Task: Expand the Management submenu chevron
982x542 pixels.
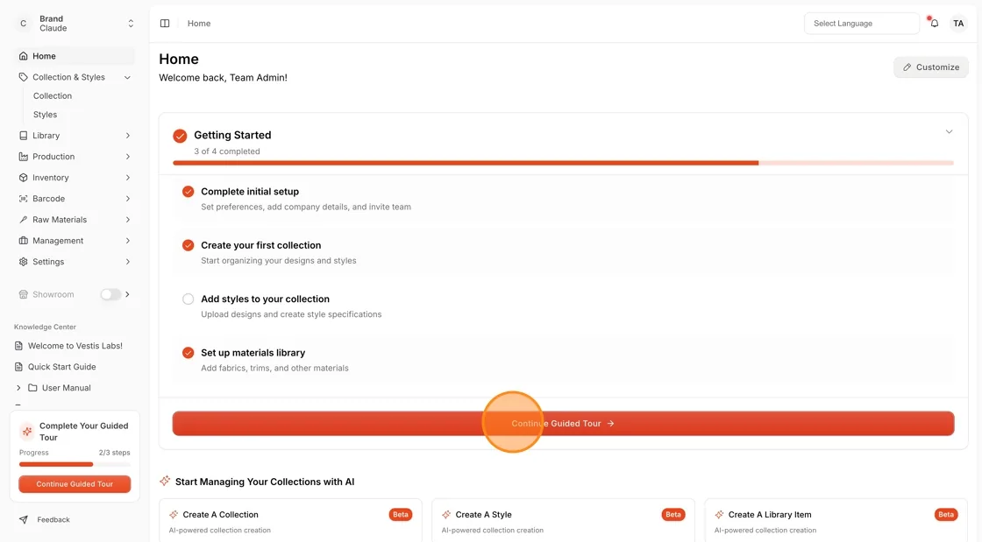Action: tap(128, 241)
